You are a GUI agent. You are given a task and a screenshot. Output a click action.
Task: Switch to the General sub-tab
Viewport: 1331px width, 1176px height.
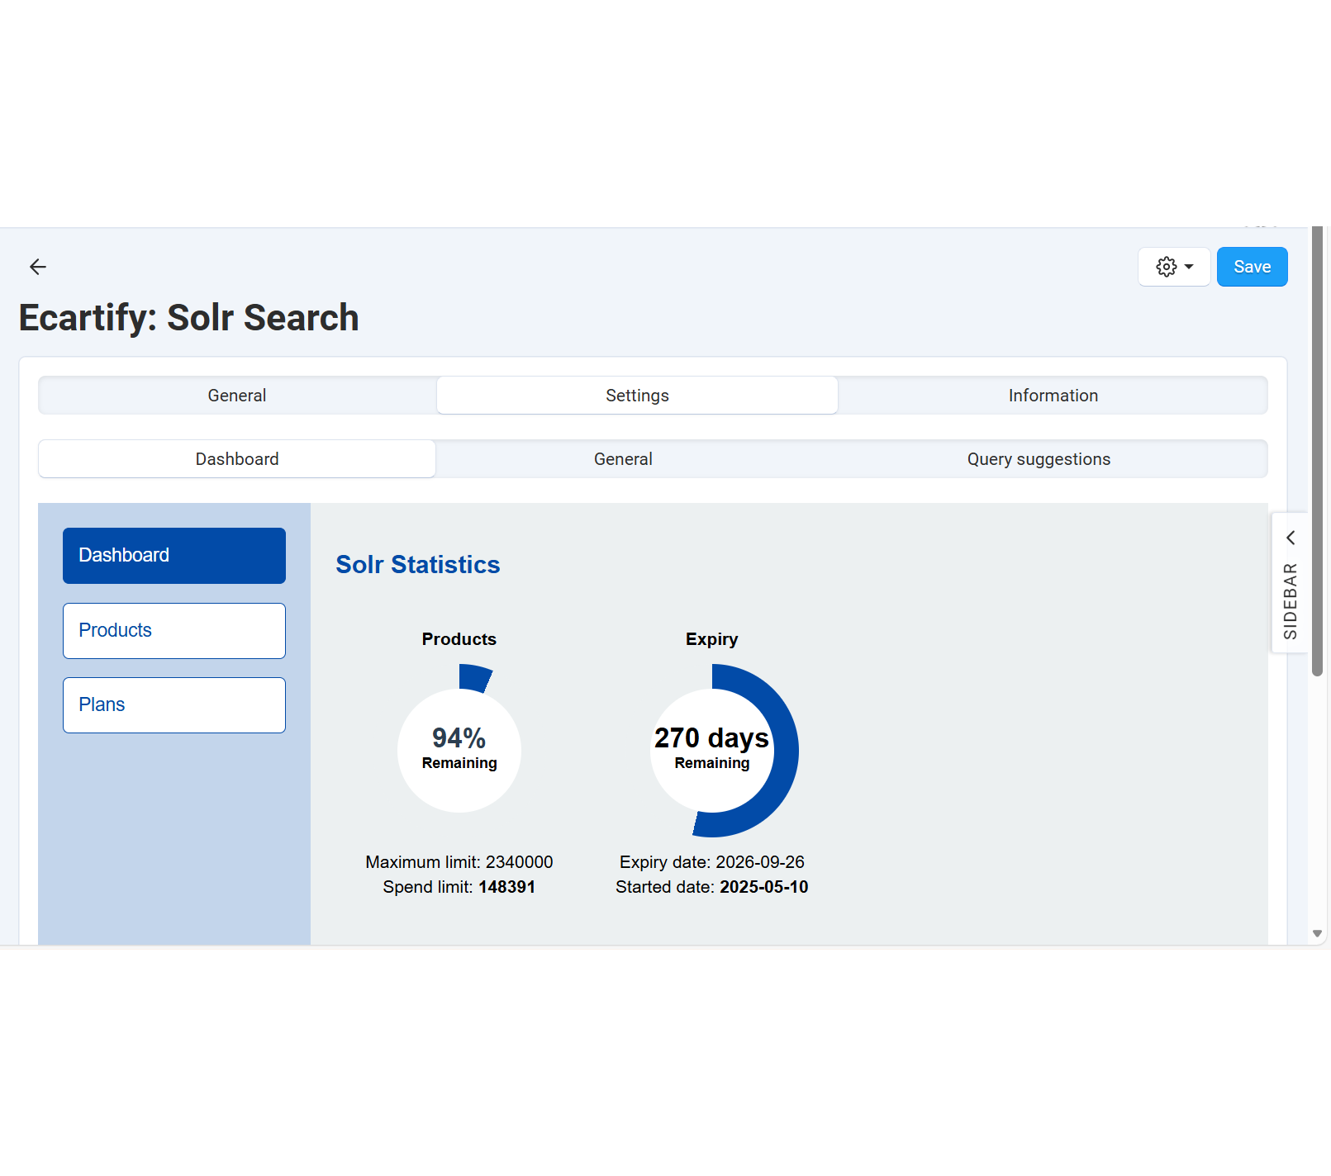(623, 459)
